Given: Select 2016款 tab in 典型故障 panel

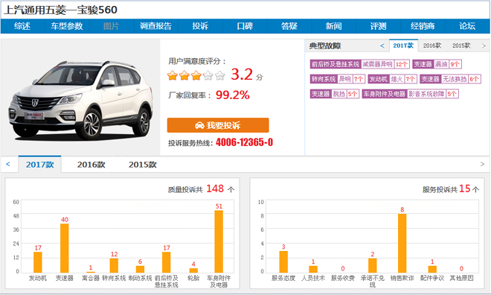Looking at the screenshot, I should [432, 45].
